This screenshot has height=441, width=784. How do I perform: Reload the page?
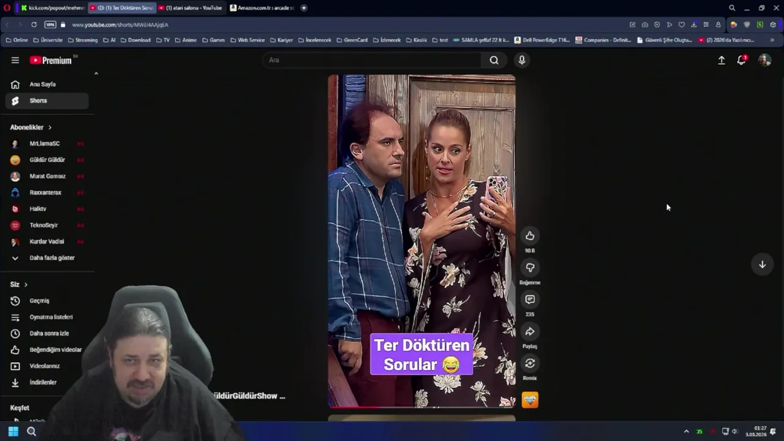coord(34,24)
